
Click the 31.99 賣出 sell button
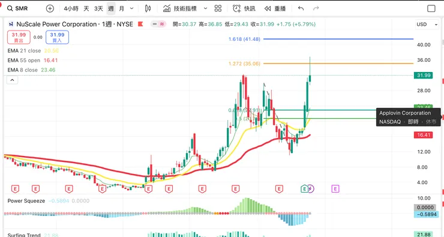(19, 37)
